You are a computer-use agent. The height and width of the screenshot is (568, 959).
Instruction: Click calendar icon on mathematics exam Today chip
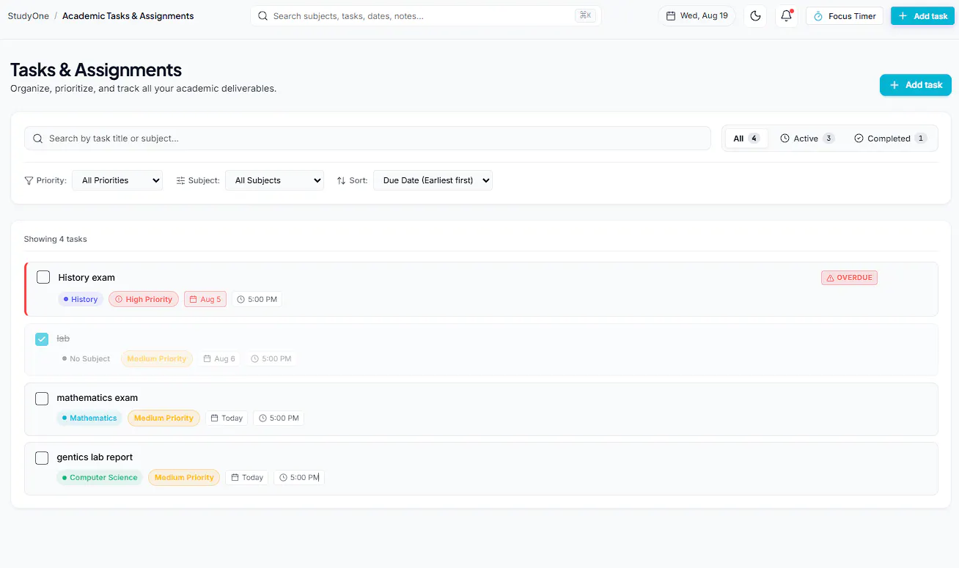[214, 418]
